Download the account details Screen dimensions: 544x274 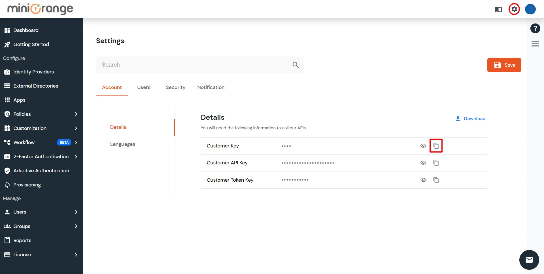pos(470,119)
